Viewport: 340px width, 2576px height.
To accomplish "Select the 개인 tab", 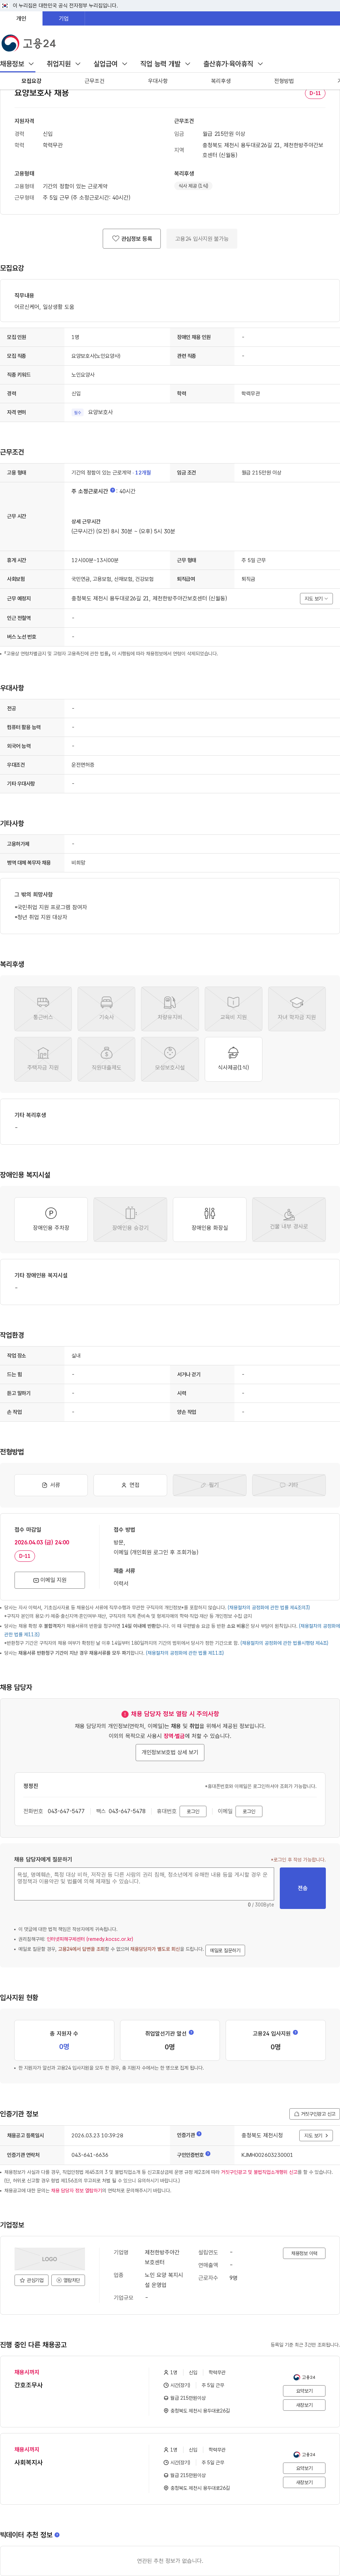I will (x=21, y=18).
